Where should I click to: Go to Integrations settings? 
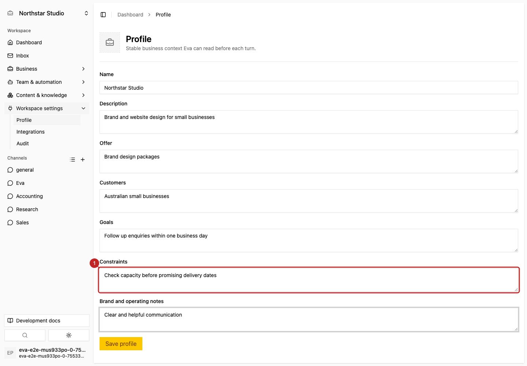click(47, 132)
